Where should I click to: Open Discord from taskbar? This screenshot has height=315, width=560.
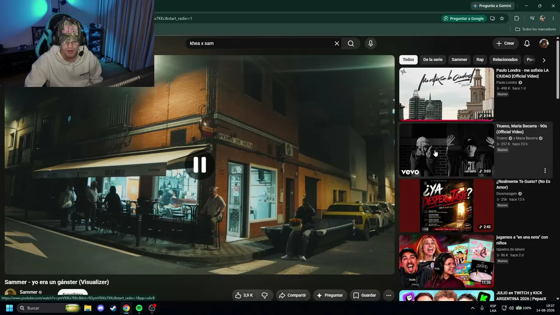point(101,308)
